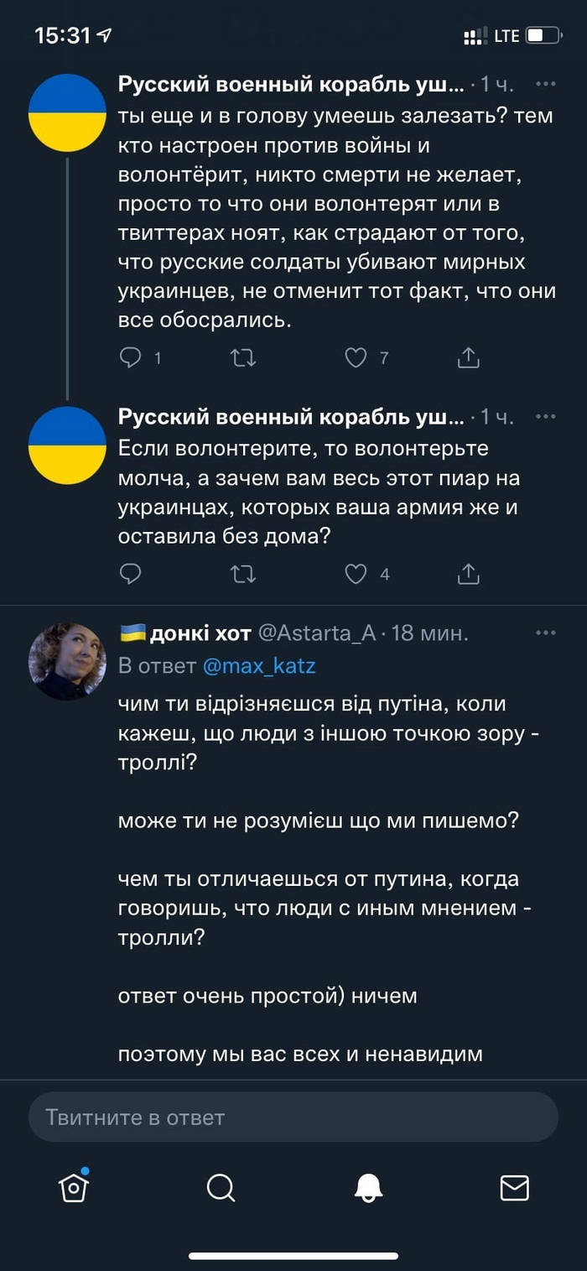Share the second tweet via share icon
The width and height of the screenshot is (587, 1271).
pos(468,574)
